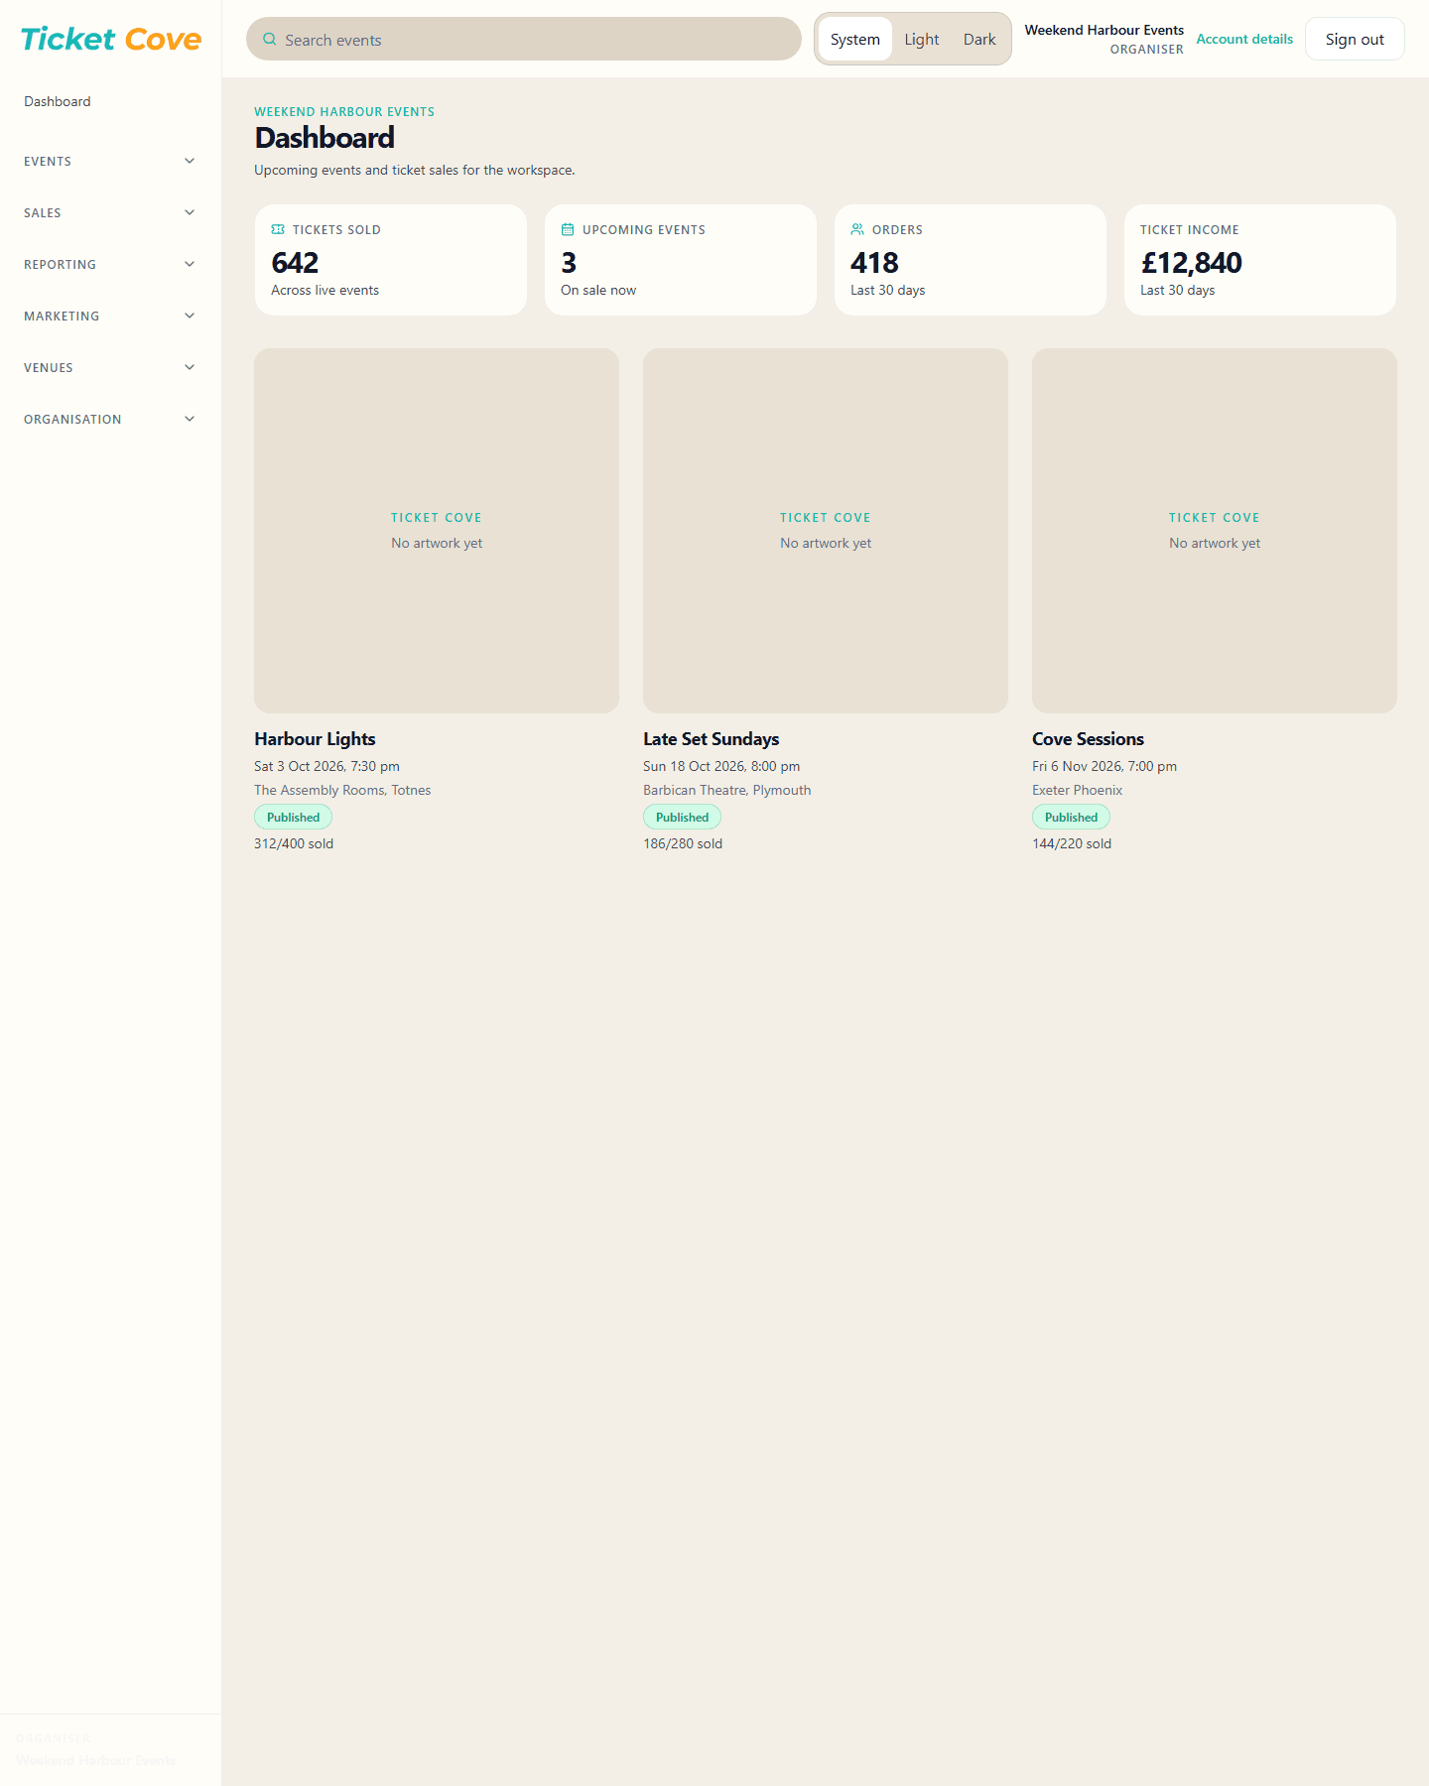Click the Sign out button
This screenshot has width=1429, height=1786.
(x=1355, y=40)
